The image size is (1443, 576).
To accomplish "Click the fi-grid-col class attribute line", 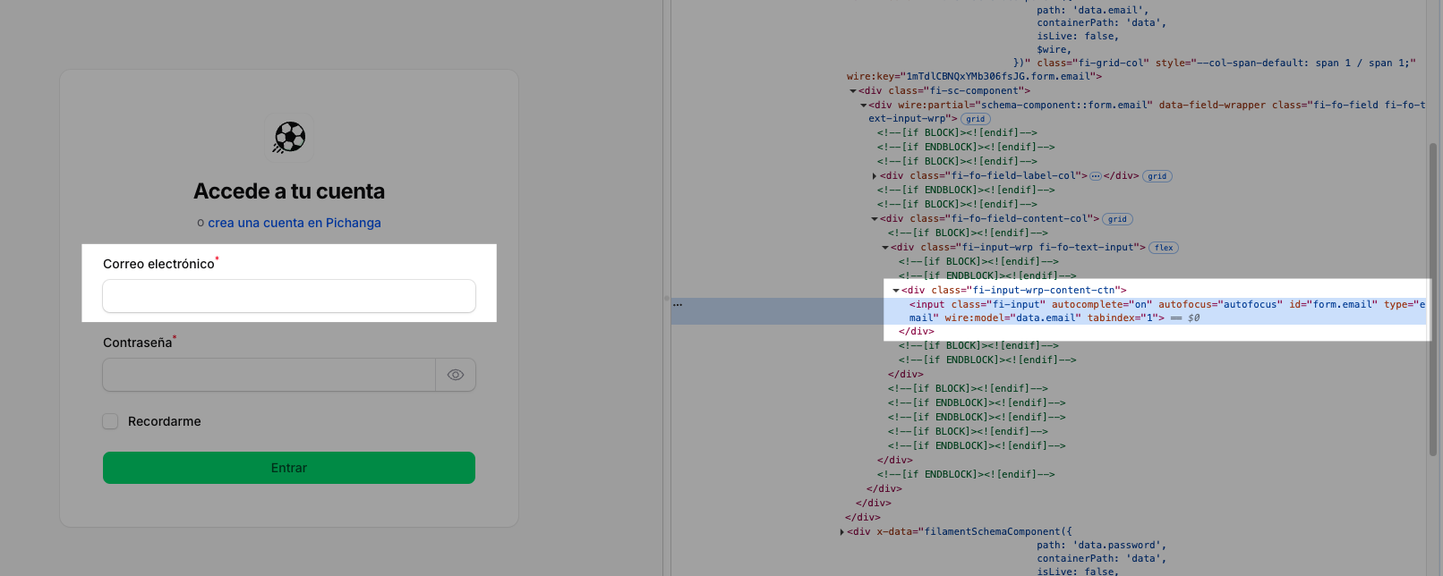I will [1215, 64].
